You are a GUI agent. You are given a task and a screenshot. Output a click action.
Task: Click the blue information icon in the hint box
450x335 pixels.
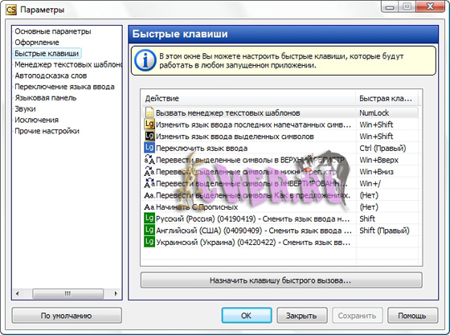145,60
